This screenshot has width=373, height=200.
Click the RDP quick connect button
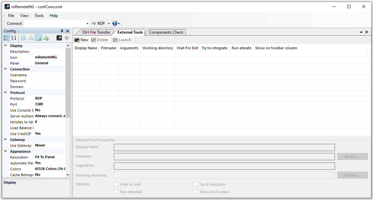click(x=98, y=23)
